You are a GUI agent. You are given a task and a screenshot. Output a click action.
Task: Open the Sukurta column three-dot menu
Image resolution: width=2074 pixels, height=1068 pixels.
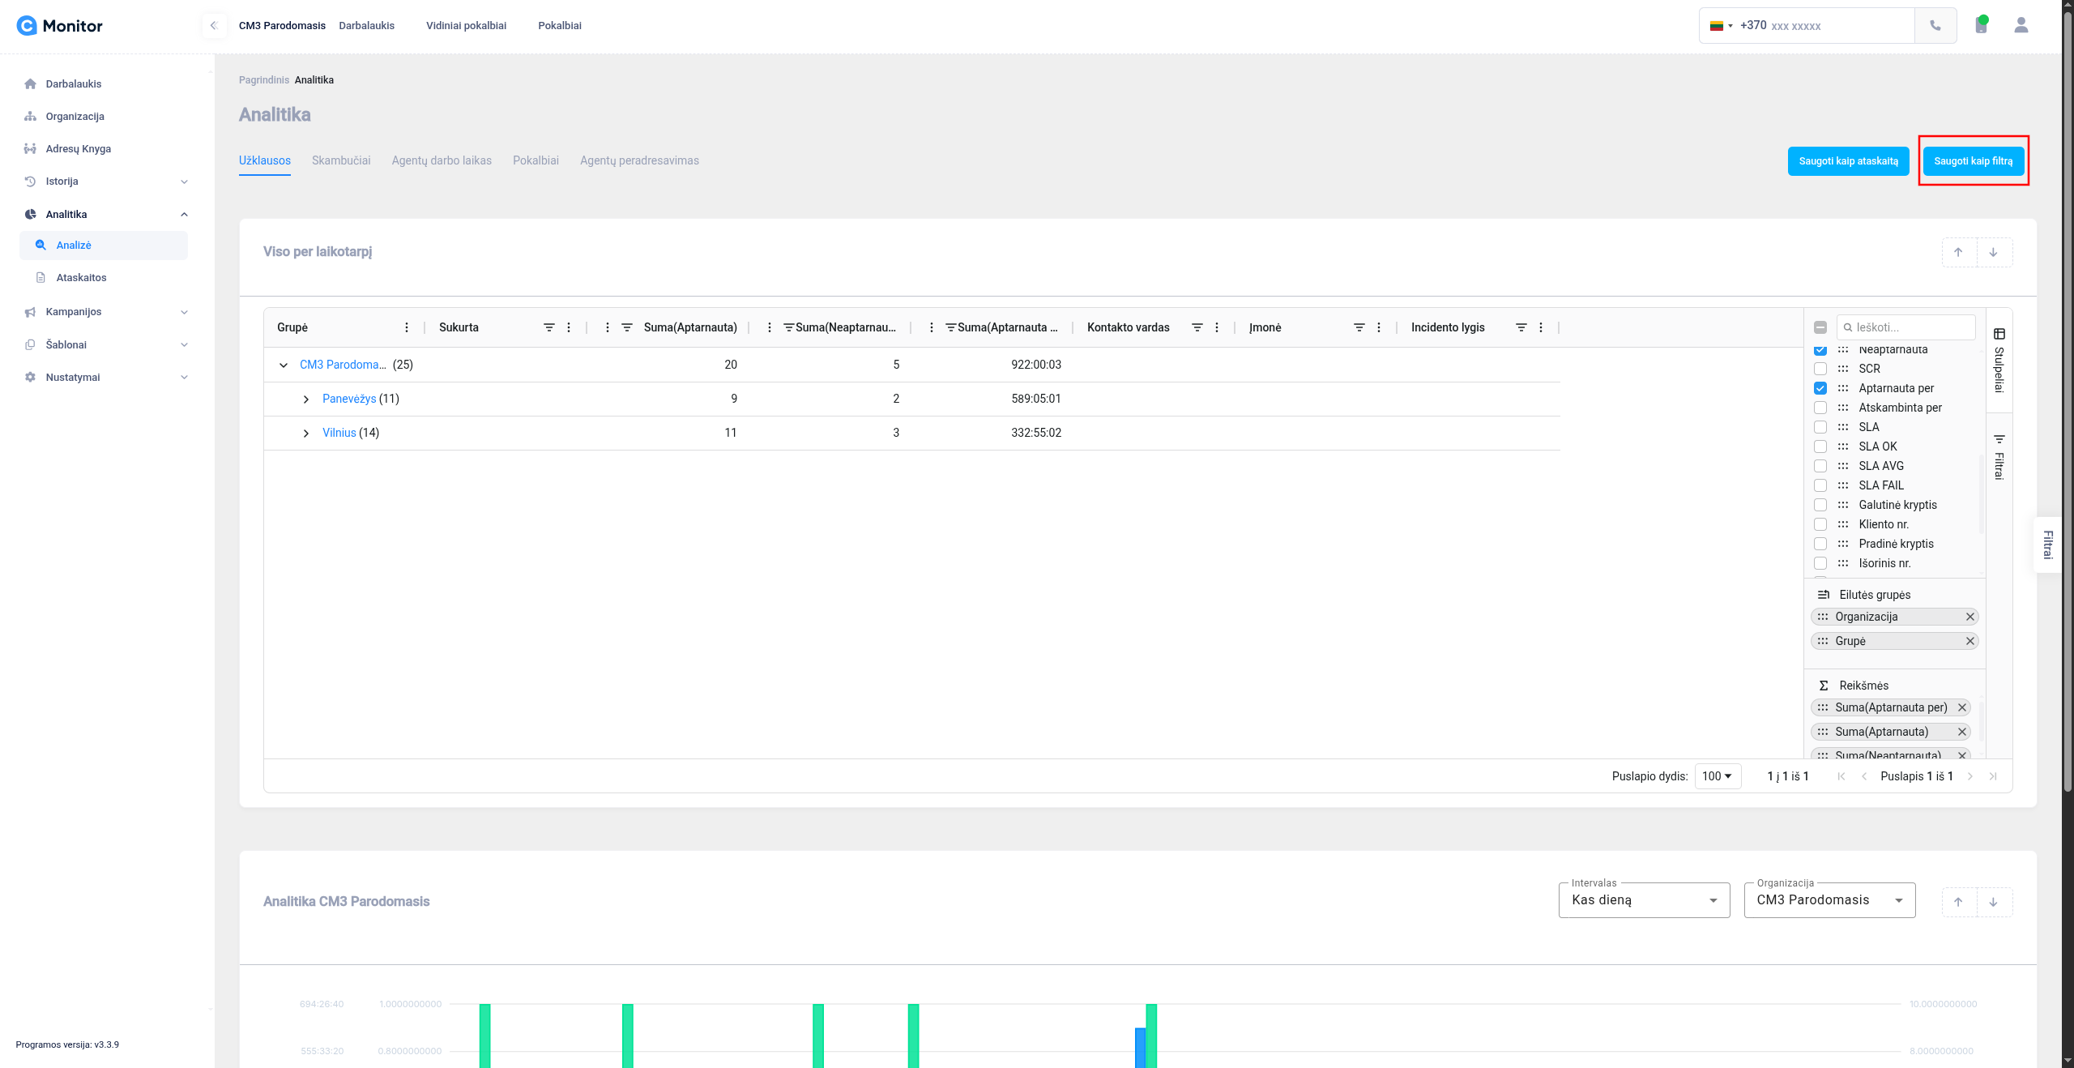coord(569,327)
